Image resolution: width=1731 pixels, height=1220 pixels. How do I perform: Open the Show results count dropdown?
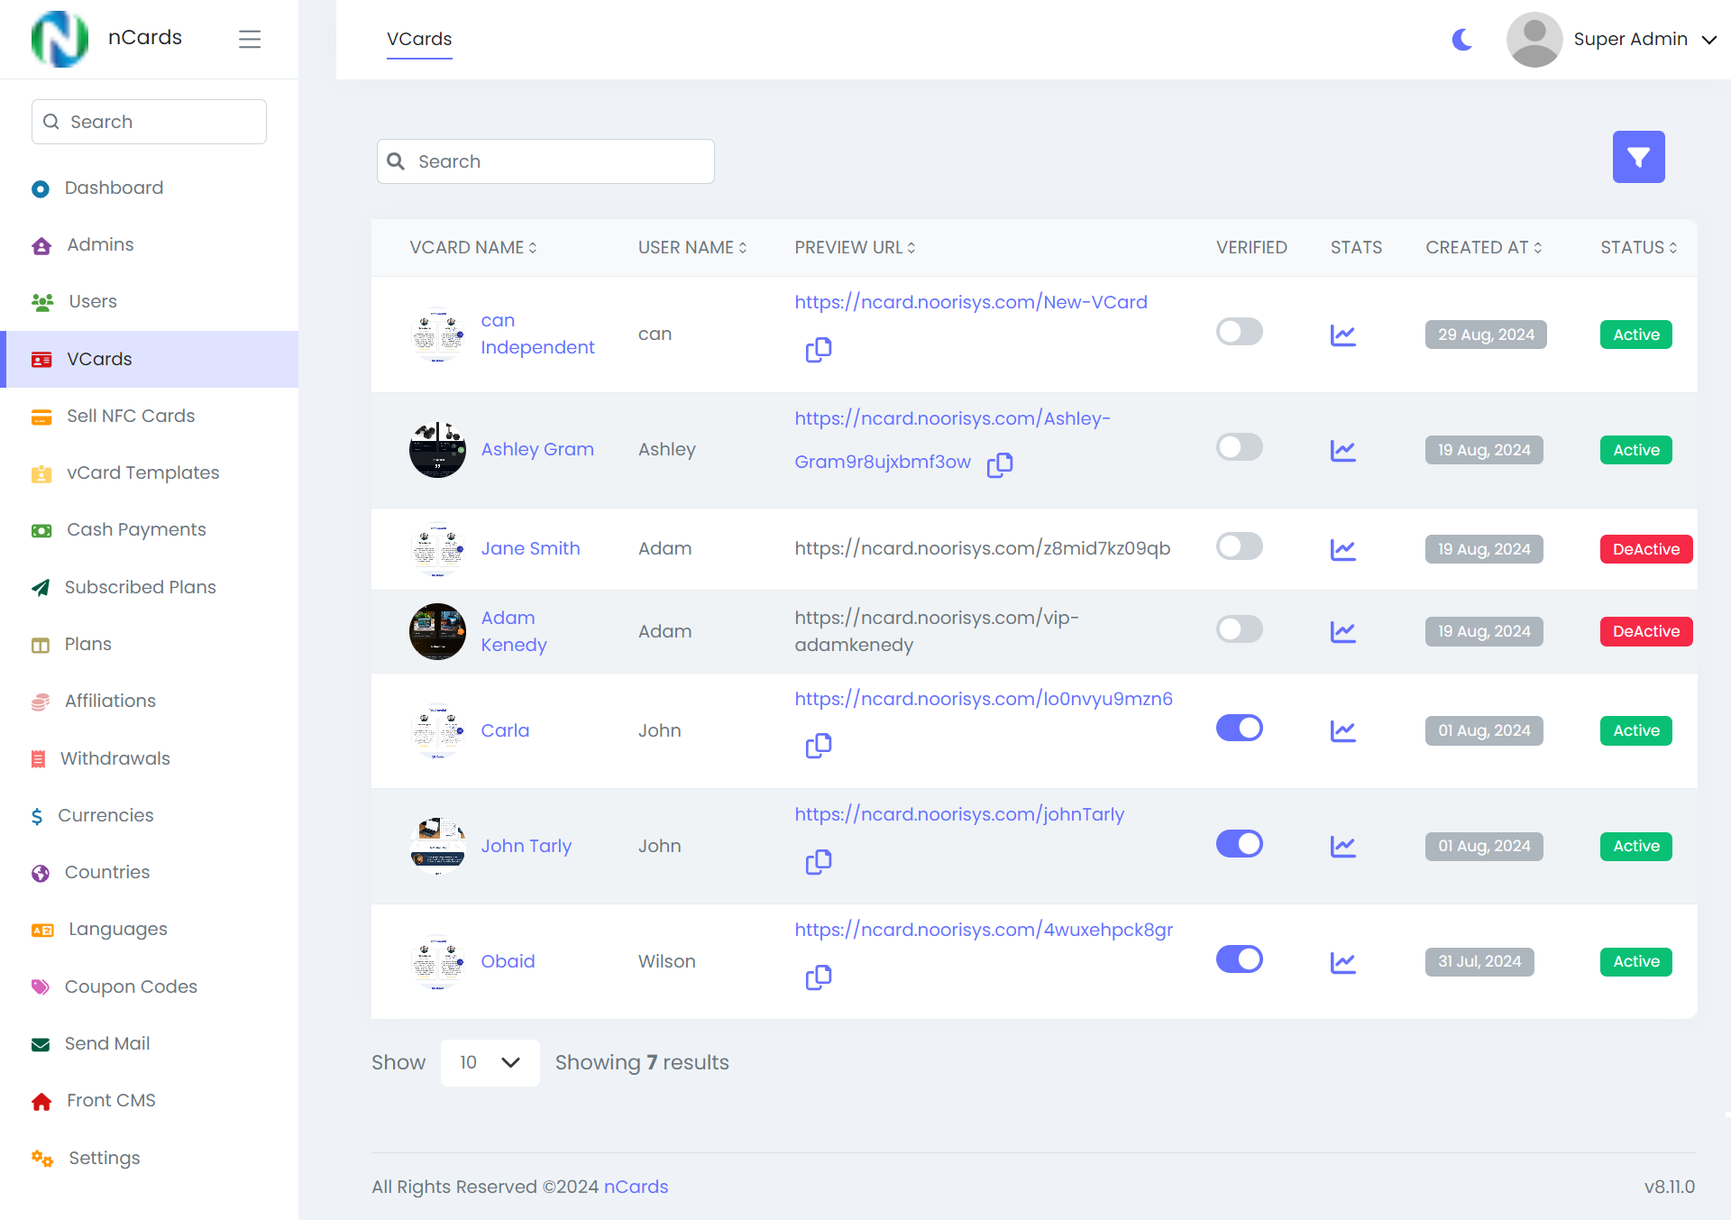point(490,1062)
